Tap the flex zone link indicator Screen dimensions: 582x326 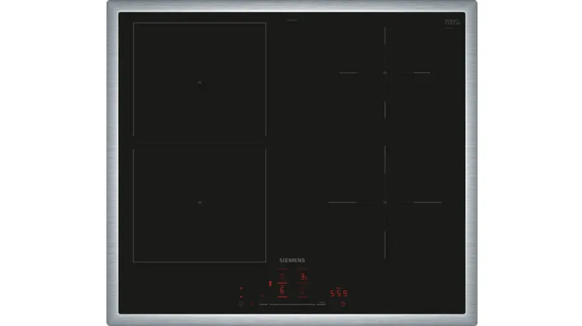point(270,284)
